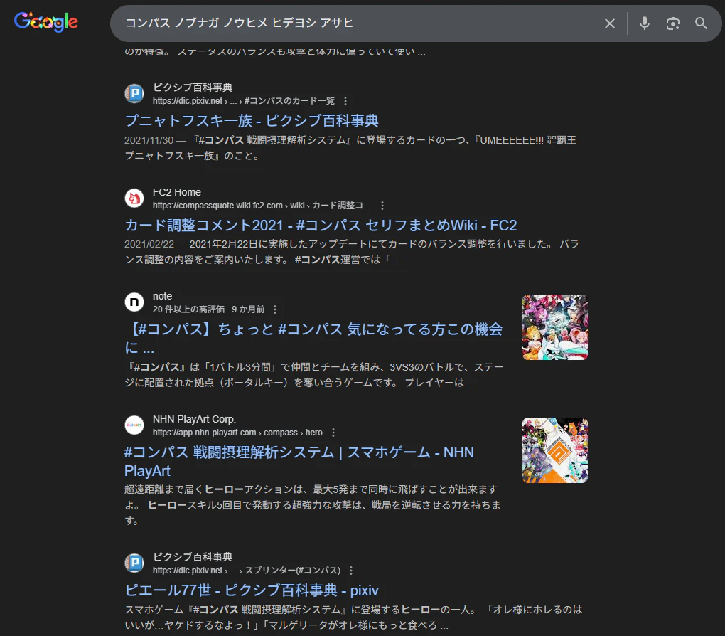Open #コンパス 戦闘摂理解析システム NHN PlayArt link
The height and width of the screenshot is (636, 725).
coord(299,462)
